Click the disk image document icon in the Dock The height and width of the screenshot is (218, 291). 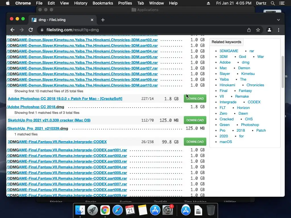pyautogui.click(x=198, y=210)
